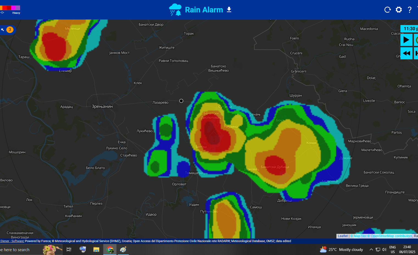This screenshot has height=255, width=418.
Task: Click the Марковићево label
Action: click(x=360, y=141)
